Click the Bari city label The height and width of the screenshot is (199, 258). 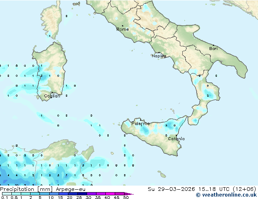pos(213,49)
